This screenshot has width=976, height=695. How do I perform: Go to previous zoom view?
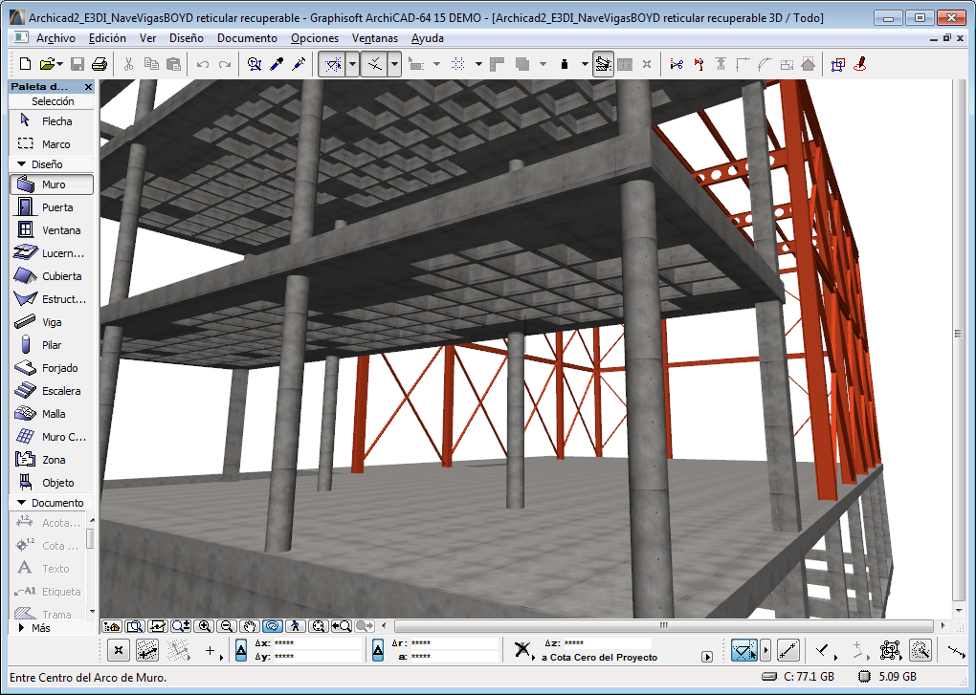point(341,626)
